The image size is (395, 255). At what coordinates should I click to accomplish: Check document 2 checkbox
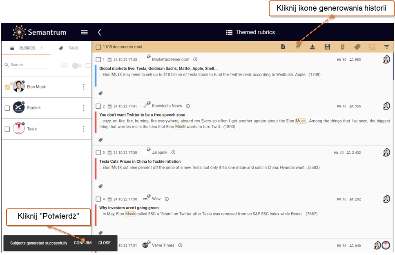pyautogui.click(x=98, y=106)
